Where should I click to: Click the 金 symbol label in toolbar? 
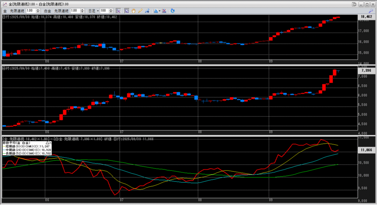coord(5,11)
